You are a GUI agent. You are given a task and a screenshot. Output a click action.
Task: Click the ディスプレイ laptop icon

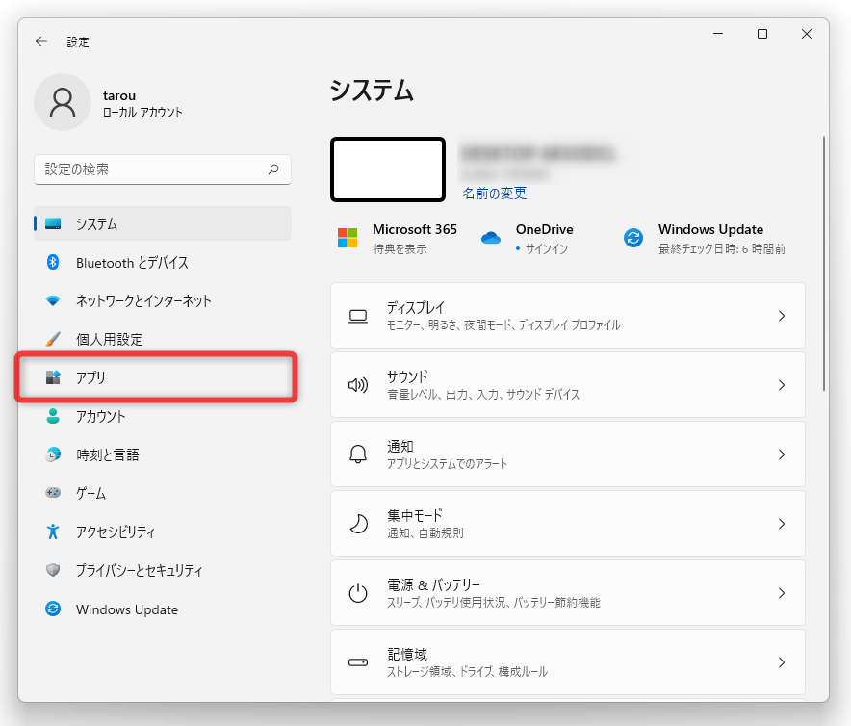[358, 316]
